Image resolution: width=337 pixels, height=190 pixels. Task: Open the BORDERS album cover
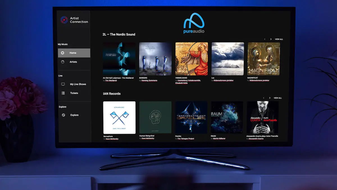[x=155, y=59]
